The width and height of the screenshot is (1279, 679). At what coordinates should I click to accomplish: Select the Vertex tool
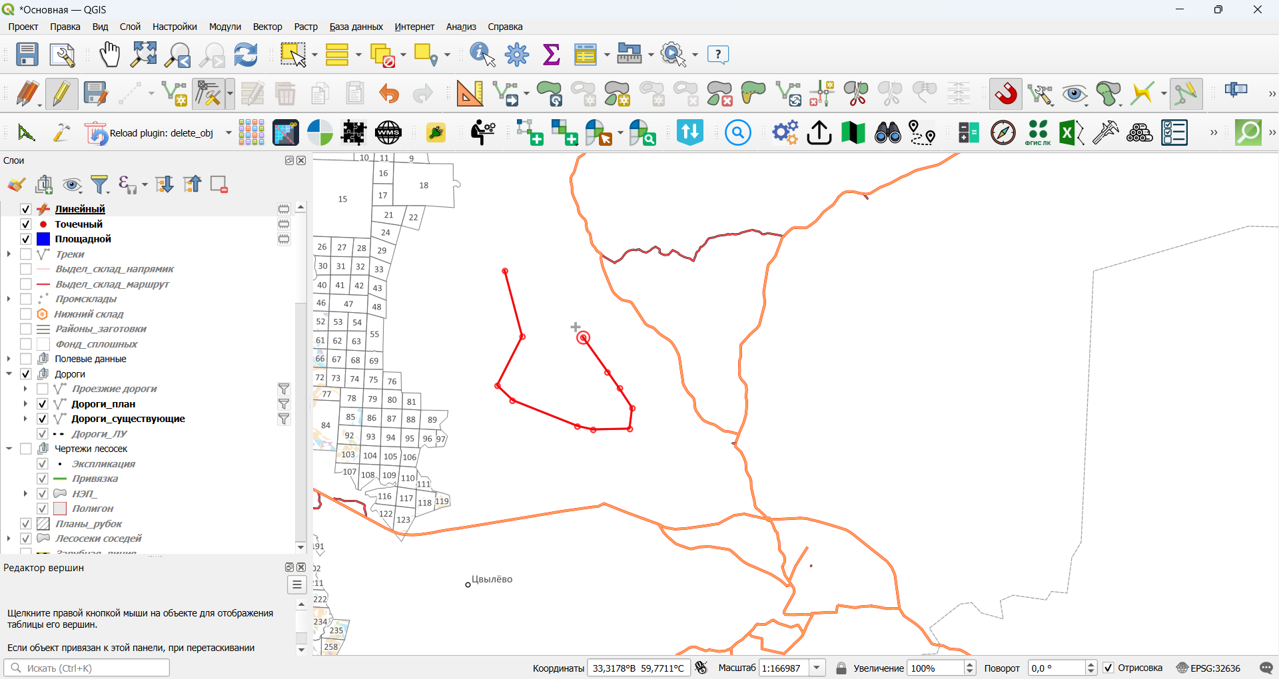(209, 94)
